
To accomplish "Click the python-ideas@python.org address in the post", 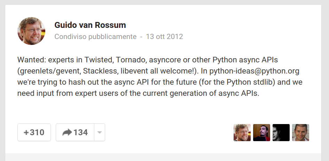I will pos(254,71).
